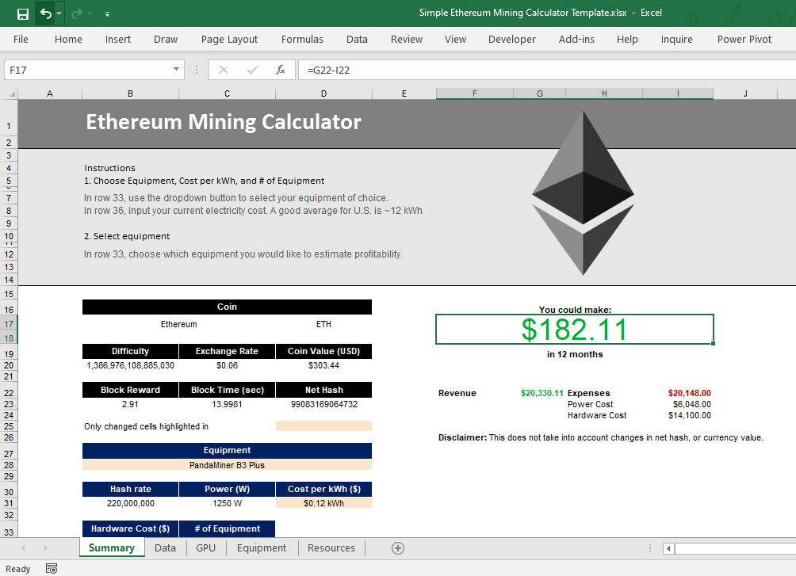Click the difficulty value 1,386,976,108,885,030

[x=131, y=365]
